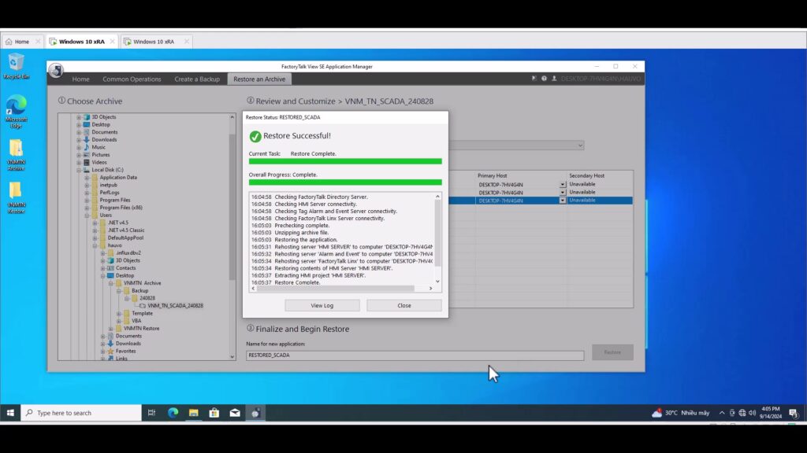This screenshot has width=807, height=453.
Task: Switch to the Create a Backup tab
Action: (197, 79)
